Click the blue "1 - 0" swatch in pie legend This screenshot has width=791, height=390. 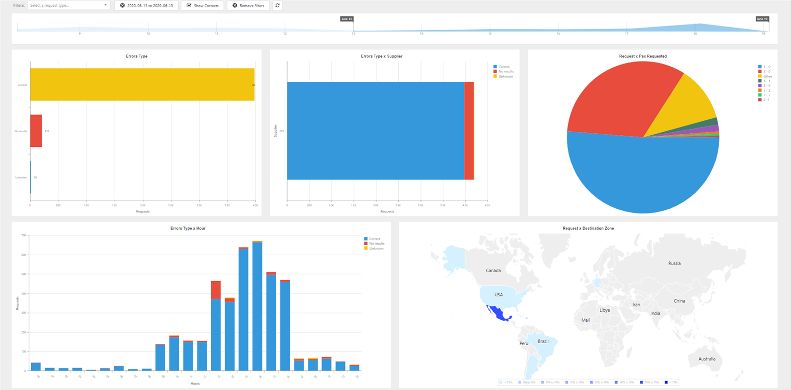point(760,67)
